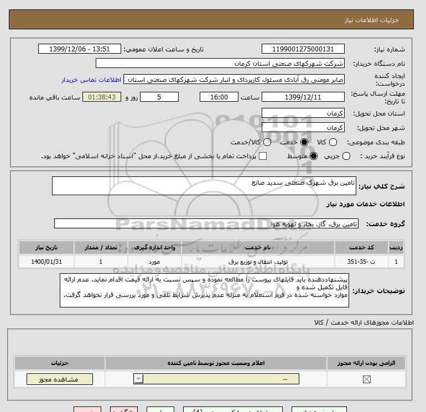Click the جزئیات اطلاعات نیاز page title
Screen dimensions: 426x412
[371, 20]
